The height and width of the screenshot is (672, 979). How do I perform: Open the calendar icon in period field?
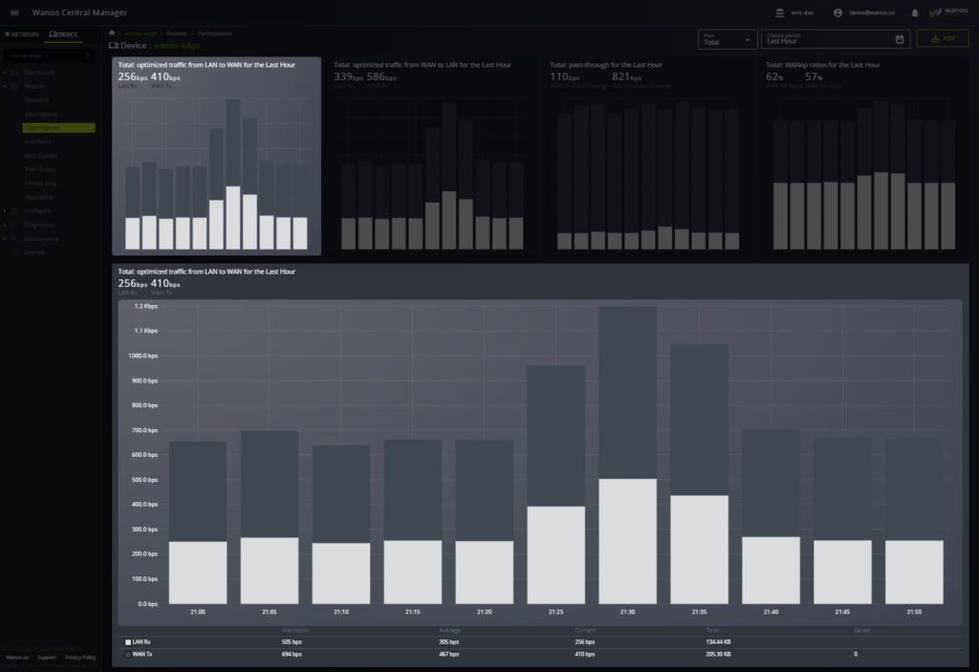click(900, 39)
